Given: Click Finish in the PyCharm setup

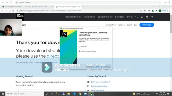Looking at the screenshot, I should [98, 67].
